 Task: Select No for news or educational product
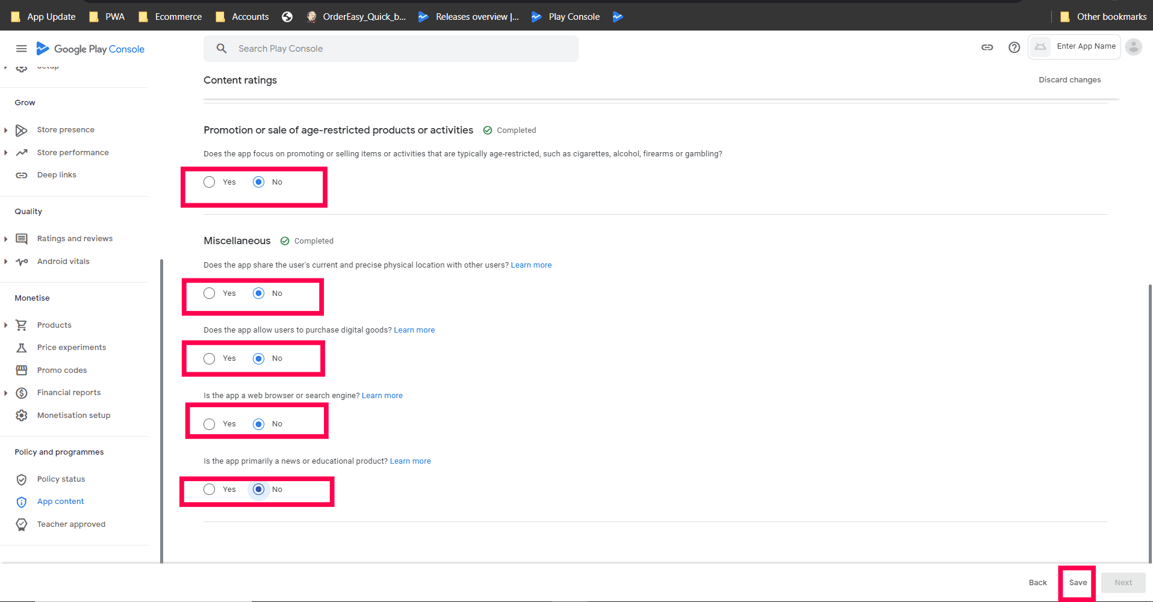coord(258,490)
